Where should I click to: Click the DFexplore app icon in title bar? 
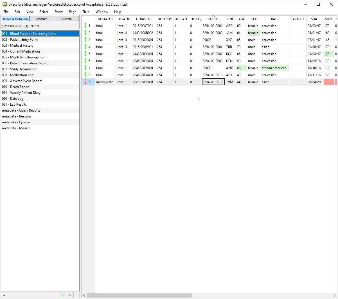4,4
